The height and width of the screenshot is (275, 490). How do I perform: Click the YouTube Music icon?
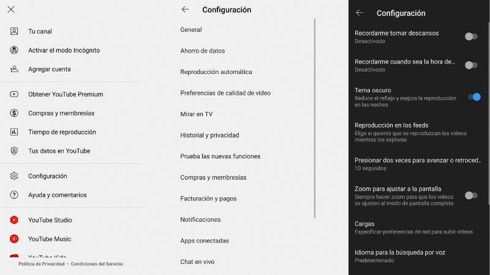click(x=14, y=239)
